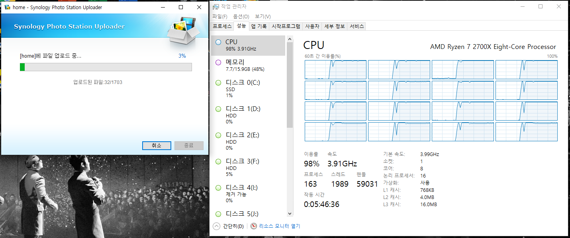
Task: Click the 작동 시간 '0:05:46:36' value
Action: [322, 204]
